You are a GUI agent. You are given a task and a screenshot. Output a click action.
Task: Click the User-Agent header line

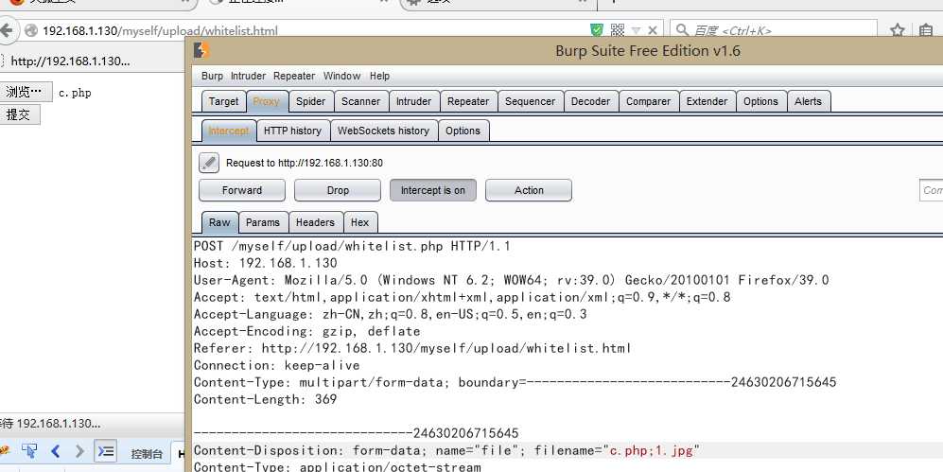[511, 280]
